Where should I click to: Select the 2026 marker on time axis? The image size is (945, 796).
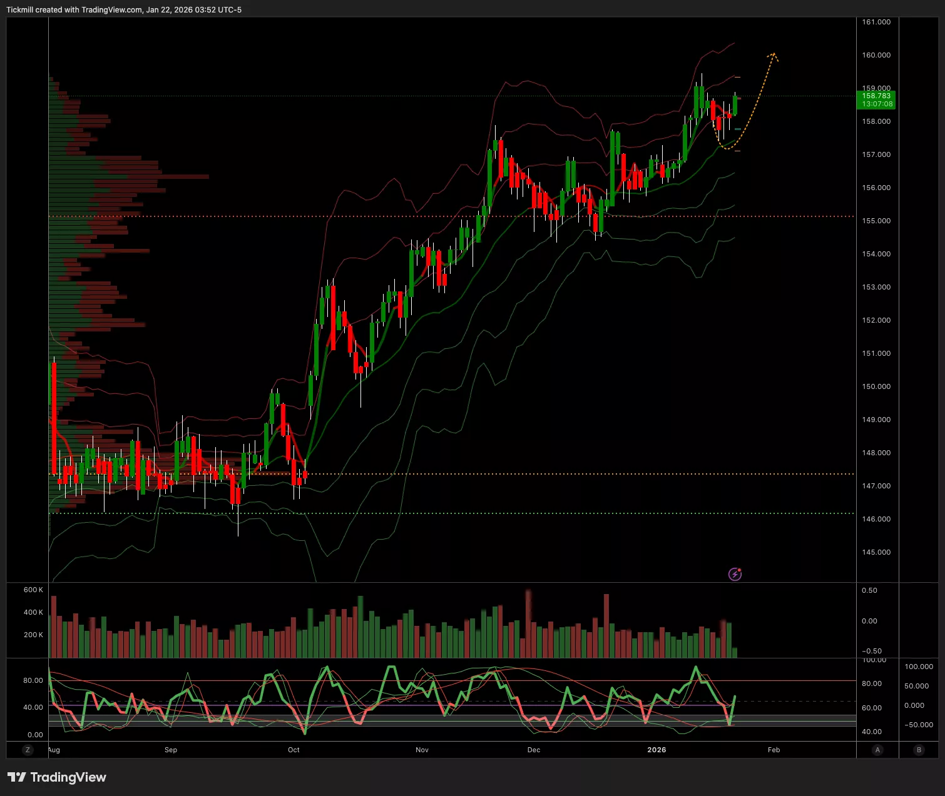[656, 750]
